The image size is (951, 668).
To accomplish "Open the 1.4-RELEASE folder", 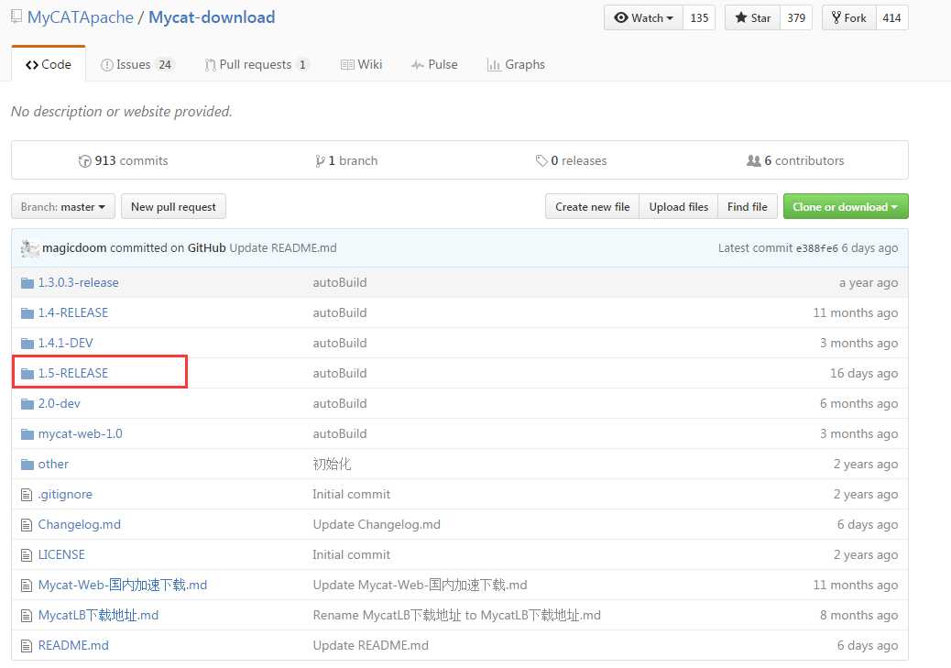I will coord(72,313).
